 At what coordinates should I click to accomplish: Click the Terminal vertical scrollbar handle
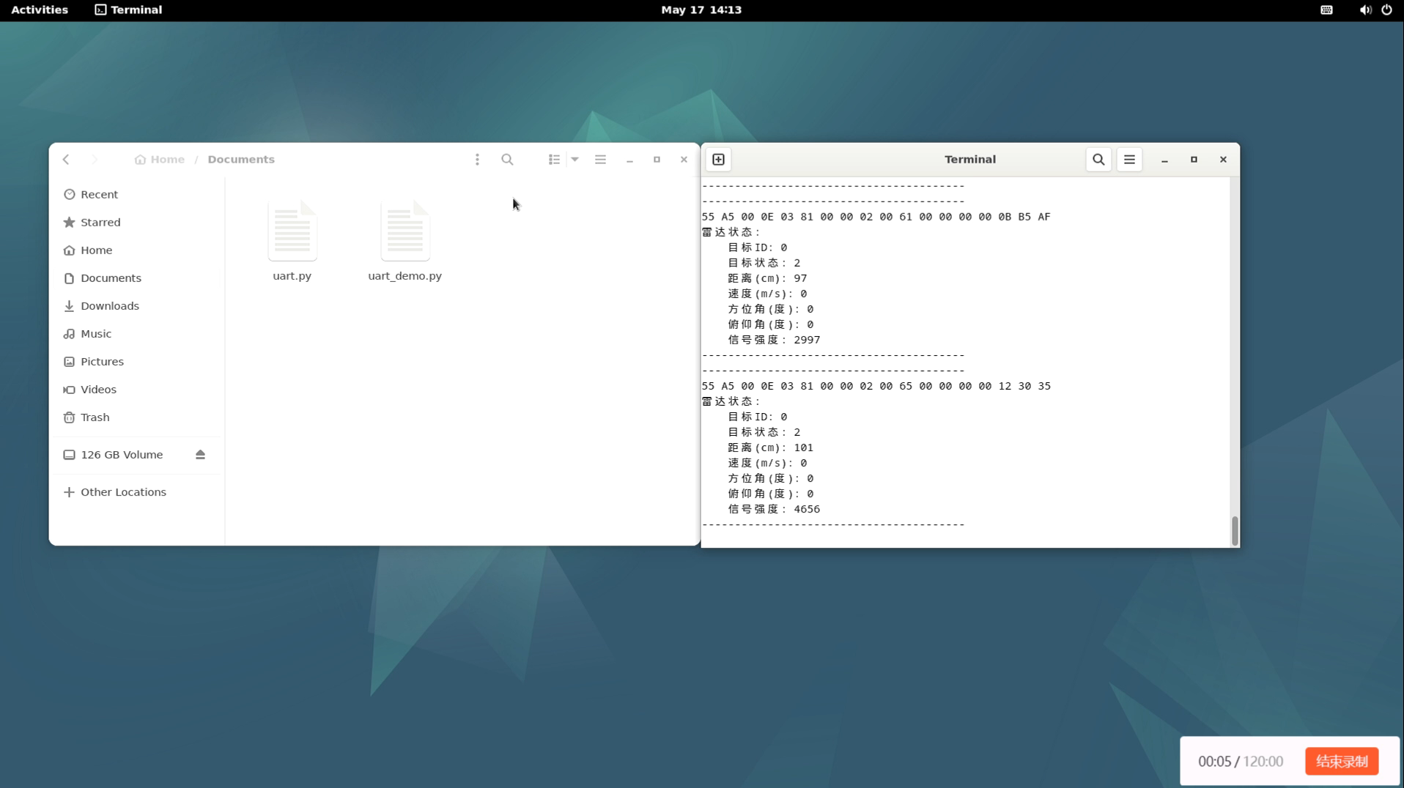[1235, 531]
